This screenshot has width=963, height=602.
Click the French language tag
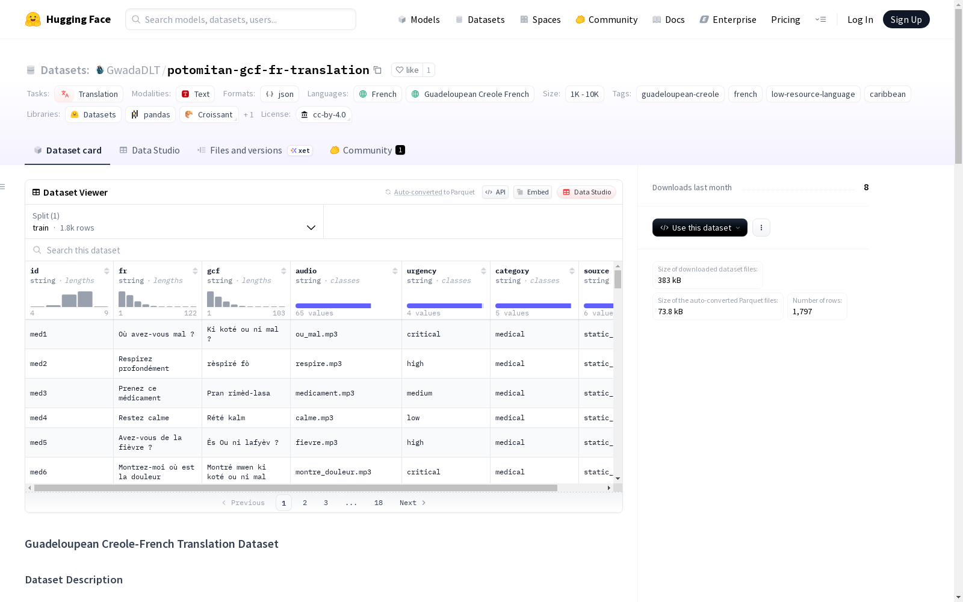pos(378,94)
